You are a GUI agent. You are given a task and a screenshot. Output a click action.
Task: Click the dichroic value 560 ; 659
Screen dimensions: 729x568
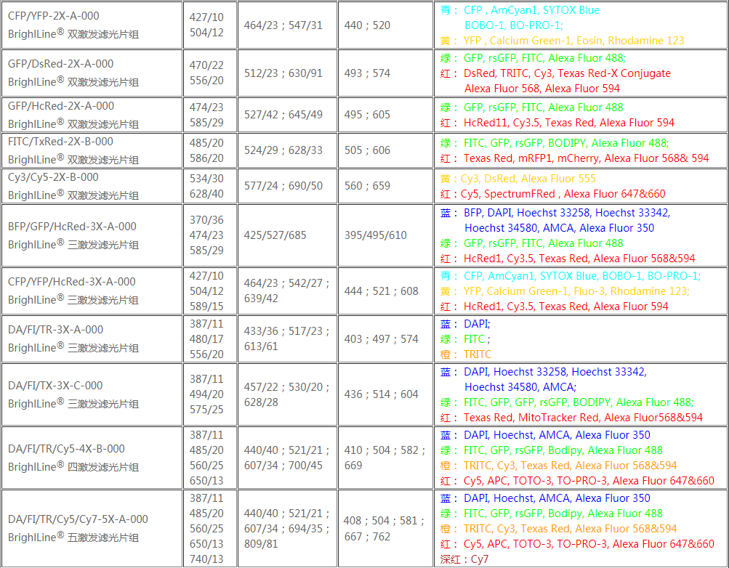point(367,186)
